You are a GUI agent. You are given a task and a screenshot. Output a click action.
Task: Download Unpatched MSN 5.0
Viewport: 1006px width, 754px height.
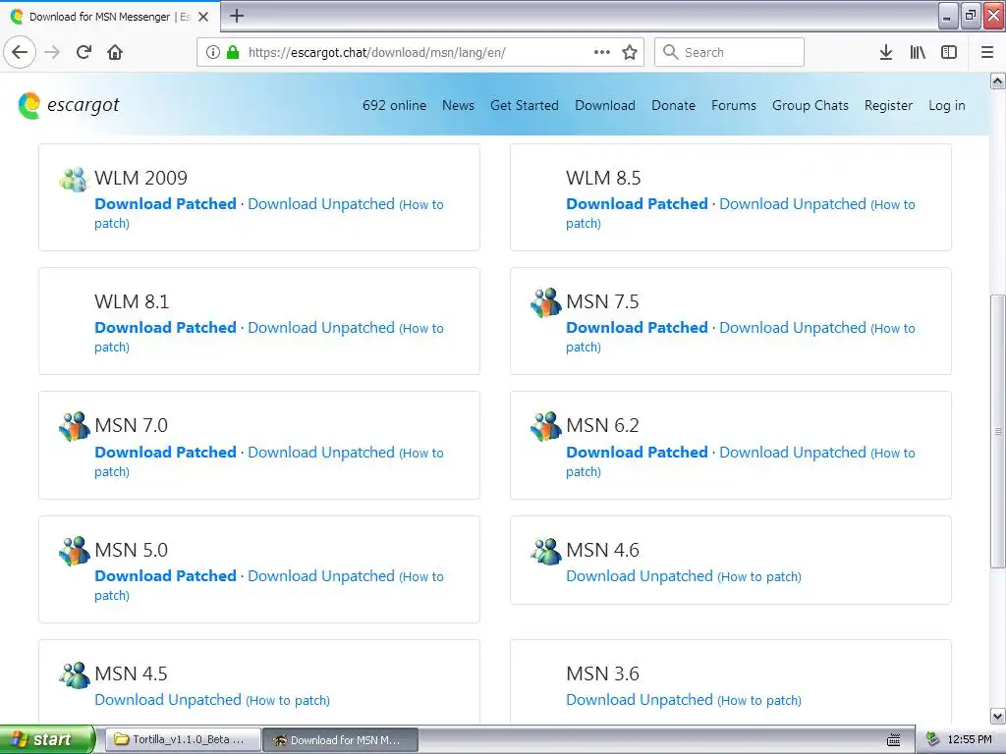(x=321, y=575)
